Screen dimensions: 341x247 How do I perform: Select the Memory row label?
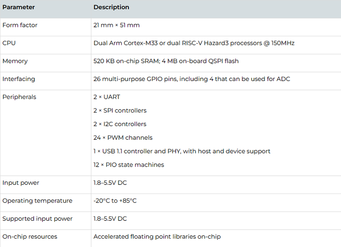(x=15, y=61)
